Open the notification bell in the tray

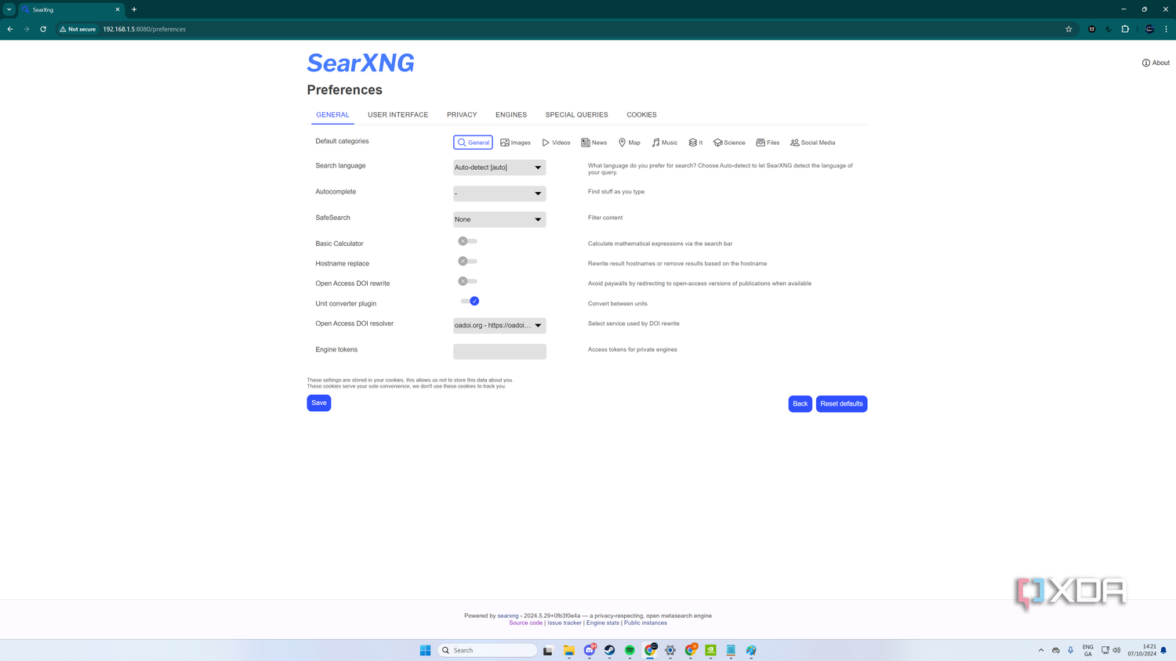[x=1164, y=650]
